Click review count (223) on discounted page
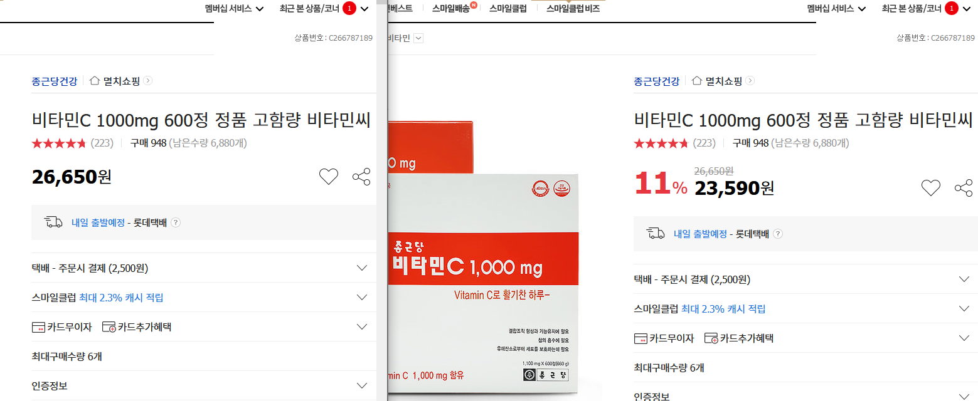The width and height of the screenshot is (978, 401). tap(704, 143)
